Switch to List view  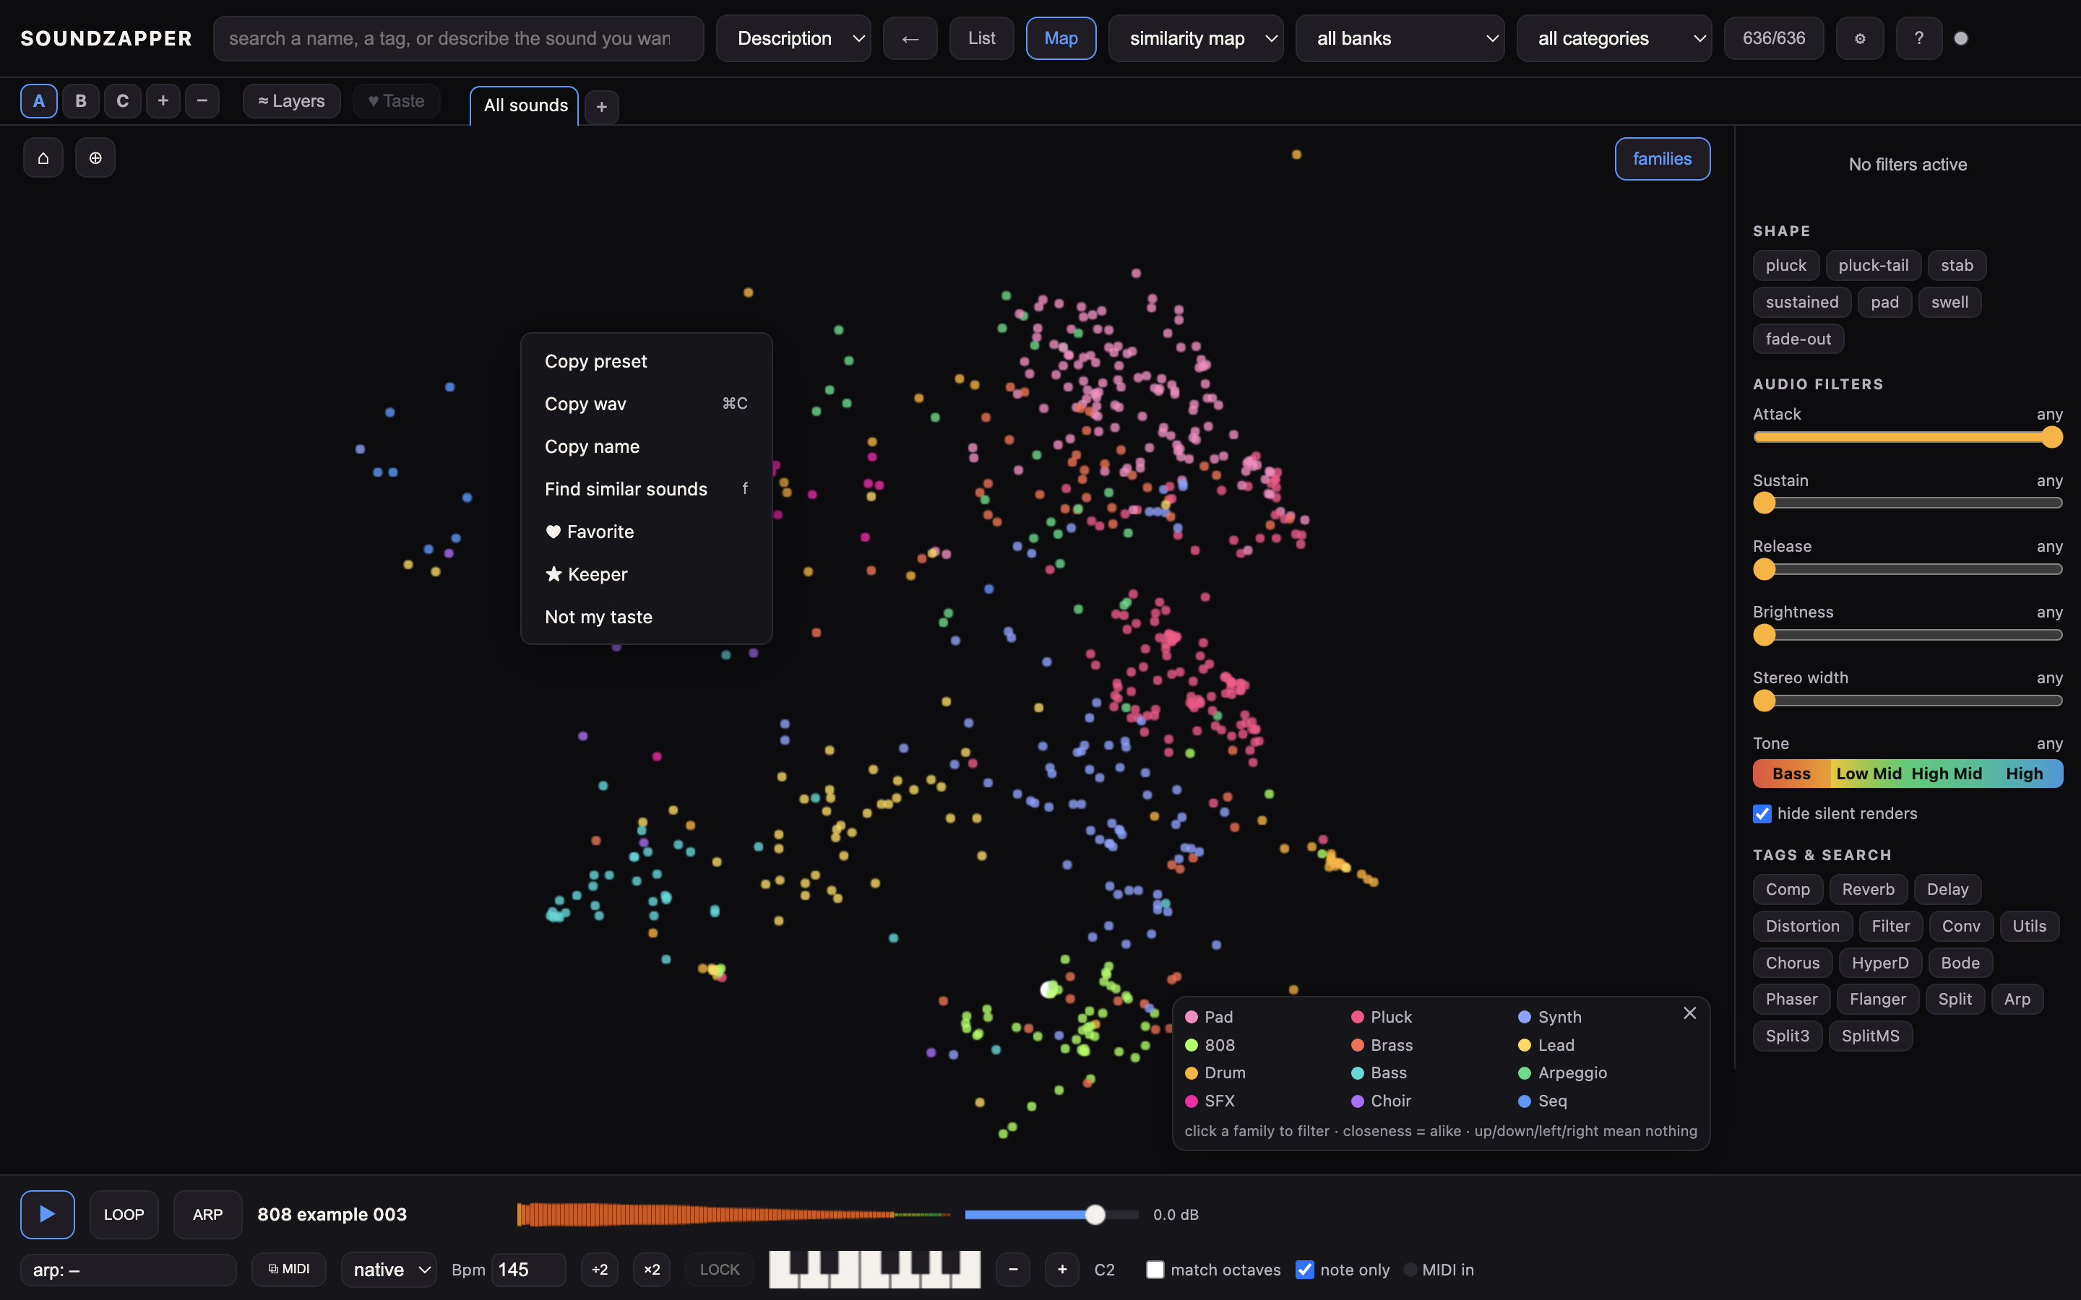pos(981,39)
